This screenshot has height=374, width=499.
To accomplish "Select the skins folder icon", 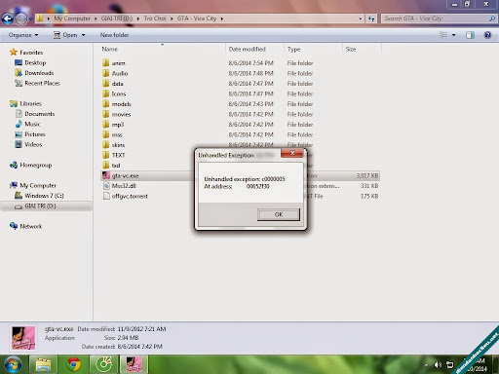I will 106,145.
